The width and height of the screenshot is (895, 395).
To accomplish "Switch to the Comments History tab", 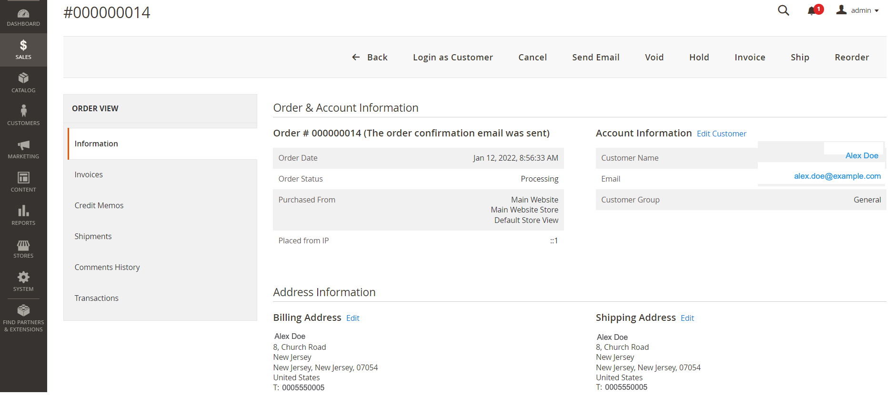I will tap(107, 267).
